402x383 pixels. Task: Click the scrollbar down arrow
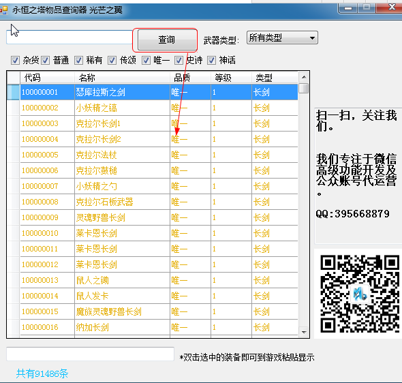(304, 333)
